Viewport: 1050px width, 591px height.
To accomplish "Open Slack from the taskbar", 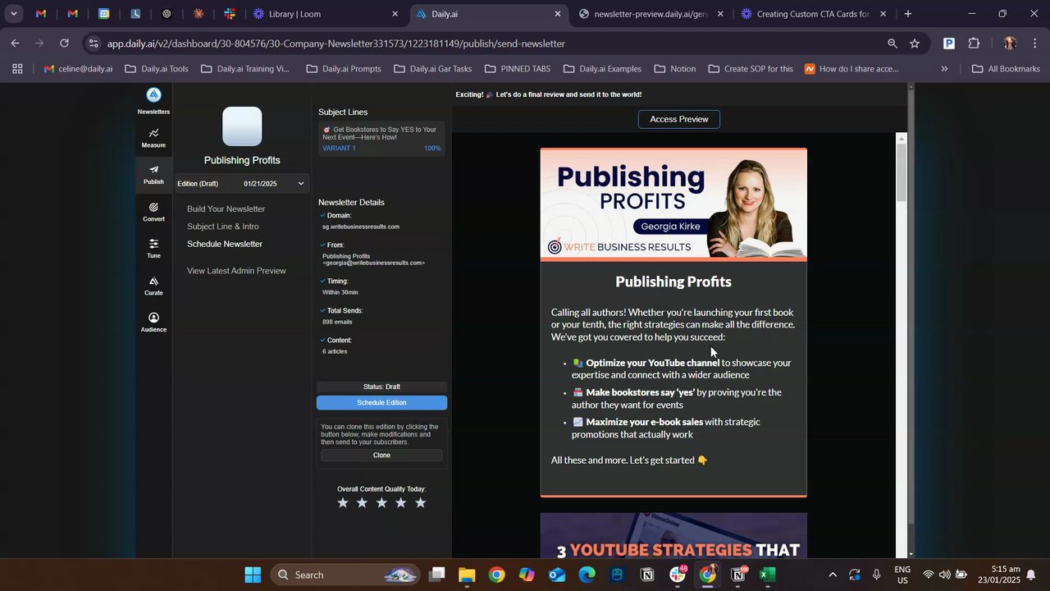I will tap(678, 575).
